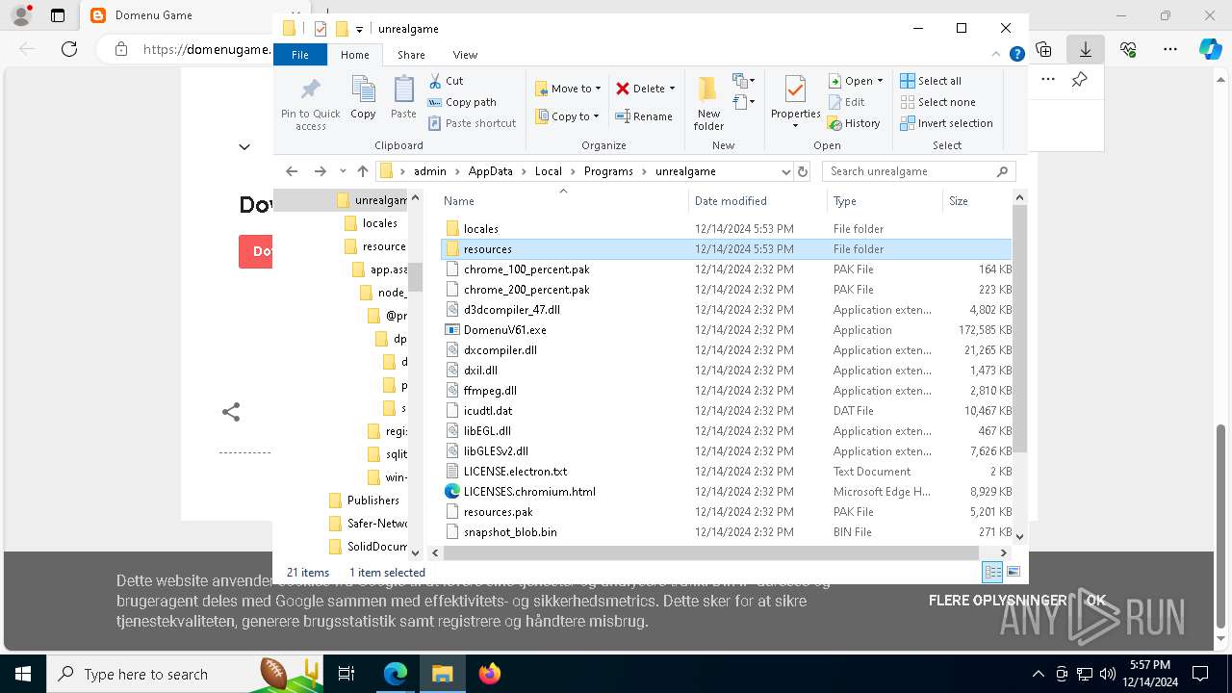The height and width of the screenshot is (693, 1232).
Task: Open the share icon on webpage
Action: (x=231, y=412)
